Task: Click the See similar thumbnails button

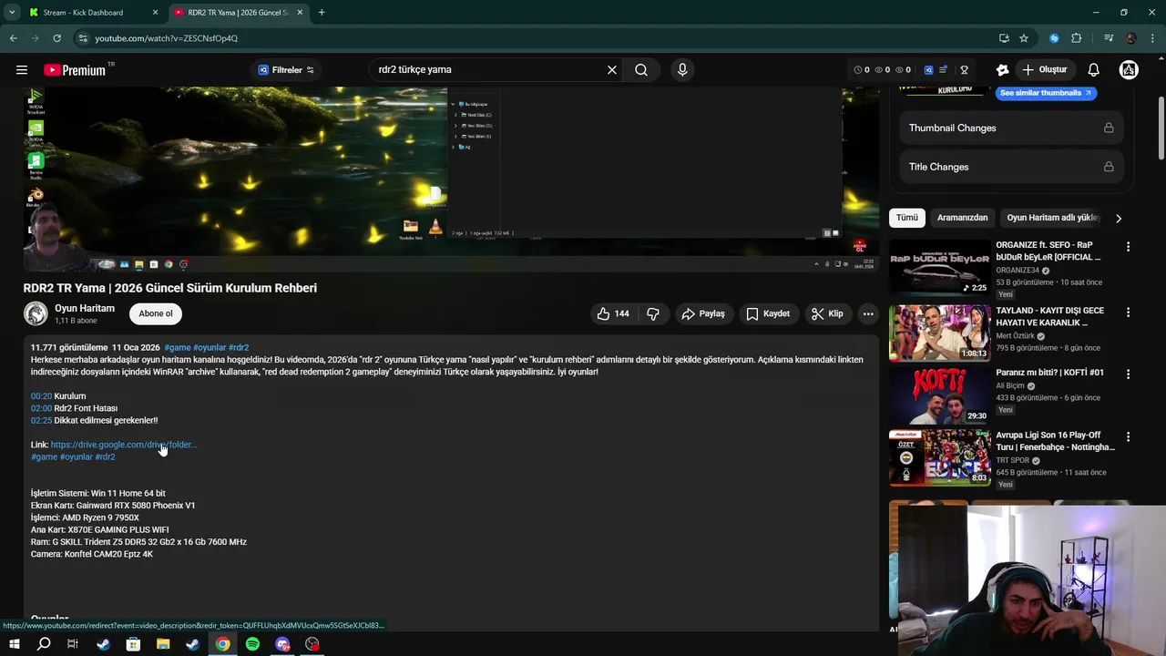Action: point(1045,93)
